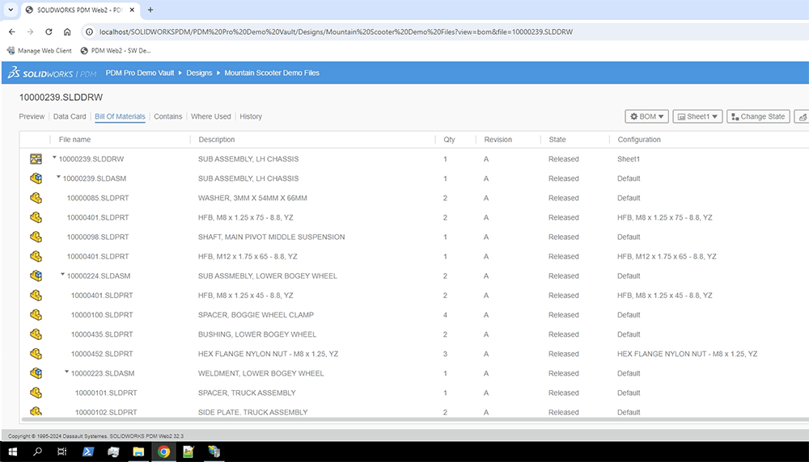The width and height of the screenshot is (809, 462).
Task: Click drawing icon for 10000239.SLDDRW row
Action: point(36,159)
